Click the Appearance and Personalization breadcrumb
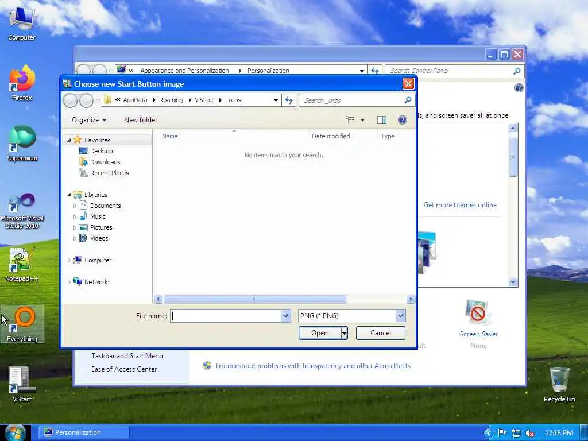 coord(184,71)
